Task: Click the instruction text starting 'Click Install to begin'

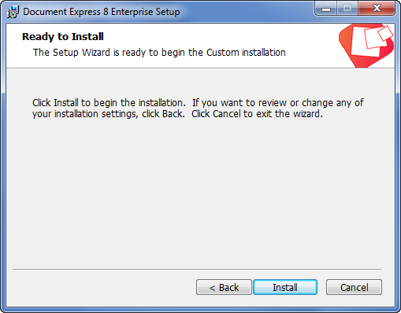Action: (198, 109)
